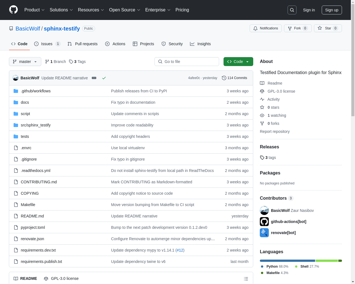Open the Product menu dropdown
This screenshot has width=355, height=284.
coord(34,10)
